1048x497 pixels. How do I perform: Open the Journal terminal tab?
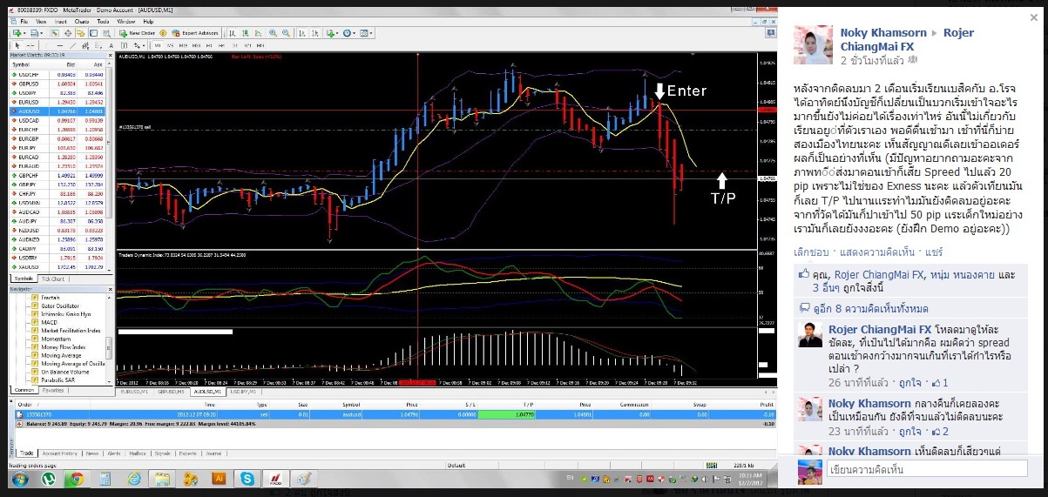coord(213,453)
